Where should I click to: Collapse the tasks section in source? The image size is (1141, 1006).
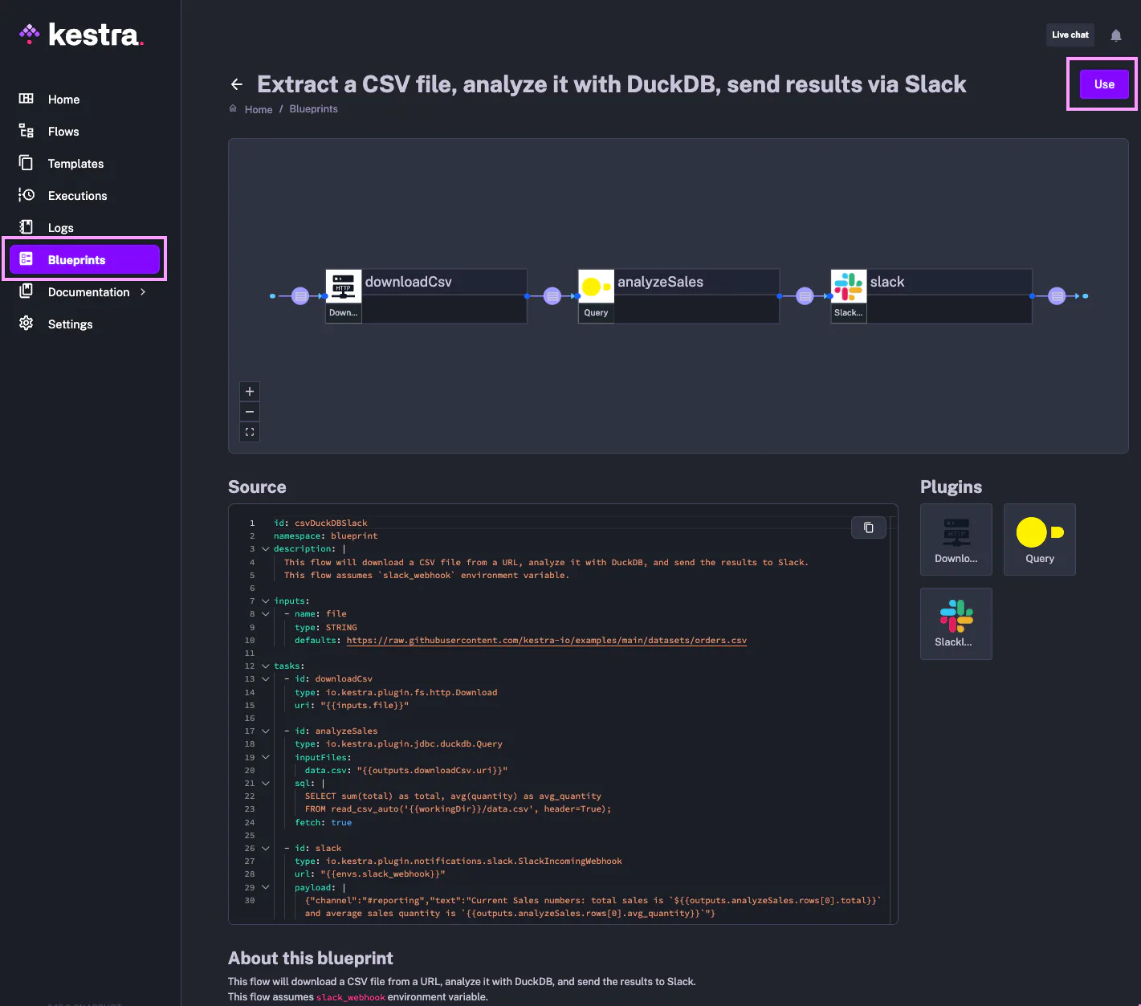tap(266, 666)
